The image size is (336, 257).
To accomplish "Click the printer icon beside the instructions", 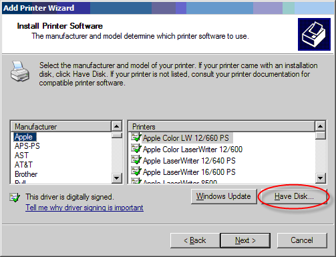I will [x=20, y=71].
